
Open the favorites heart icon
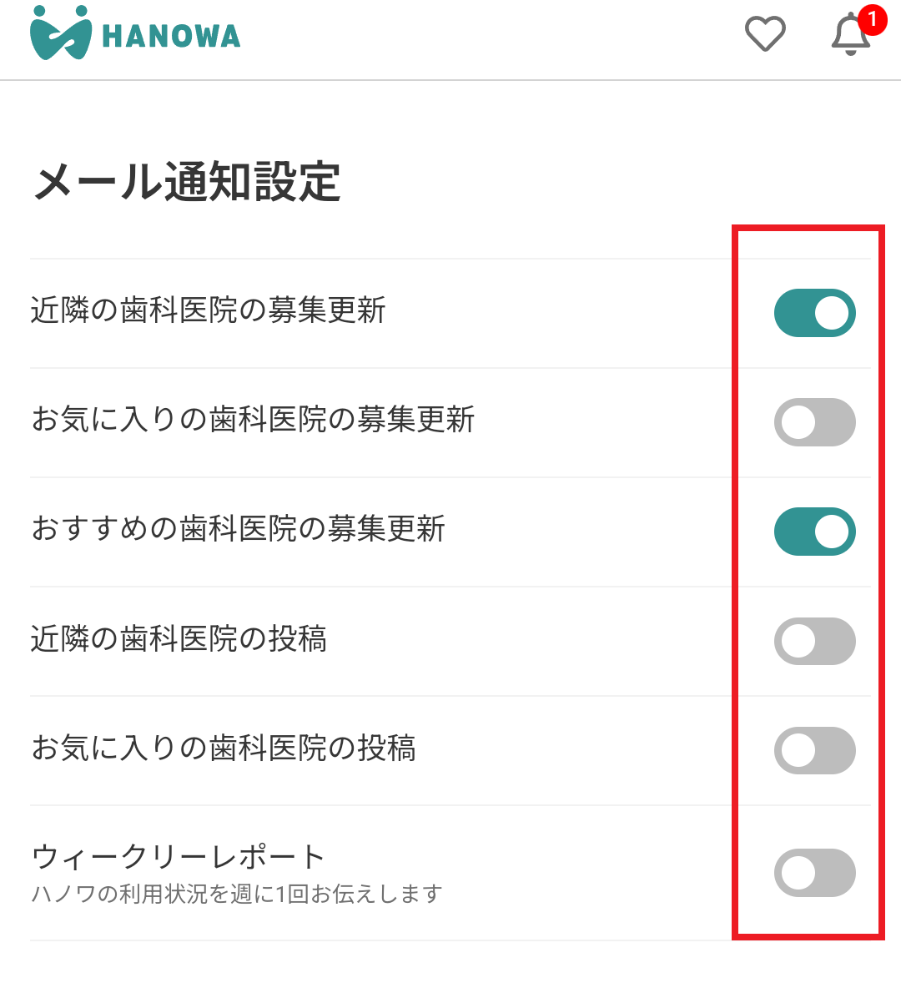click(764, 34)
